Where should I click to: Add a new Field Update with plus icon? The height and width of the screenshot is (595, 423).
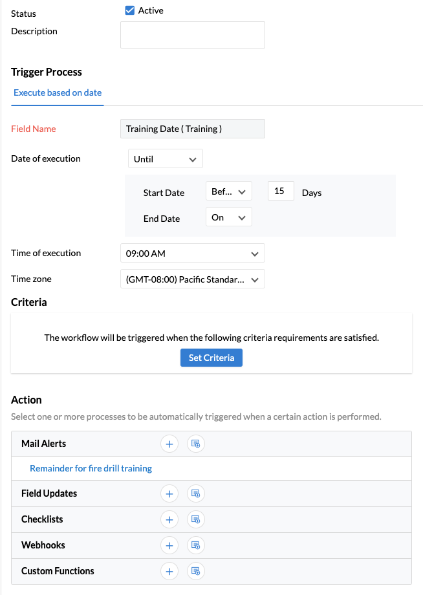[x=169, y=493]
